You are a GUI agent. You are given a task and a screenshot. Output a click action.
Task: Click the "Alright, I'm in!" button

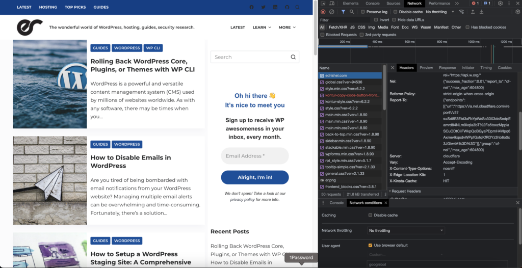point(254,177)
